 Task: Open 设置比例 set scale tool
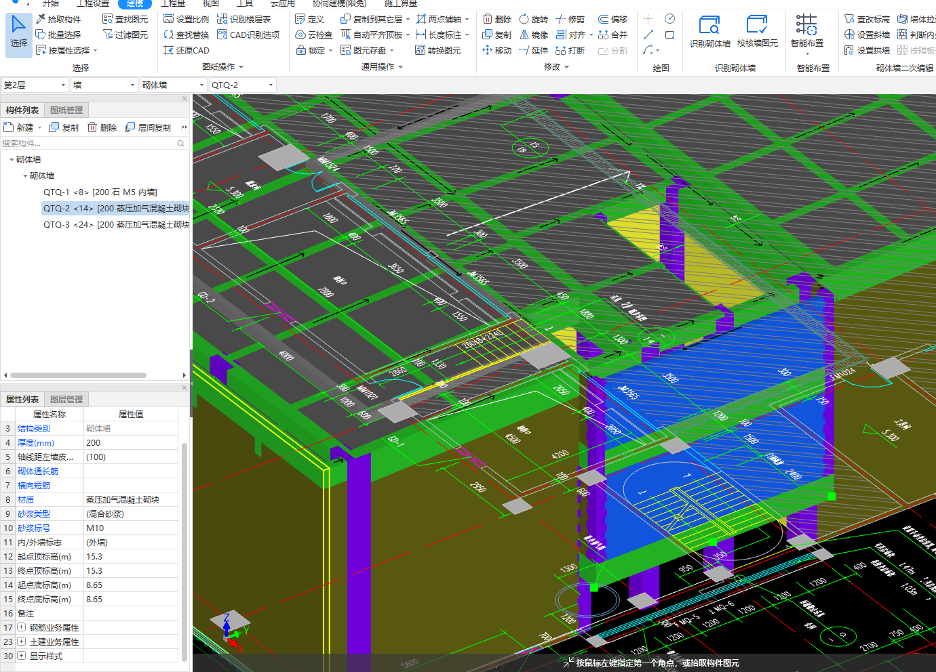186,19
